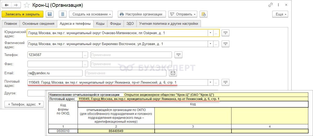
Task: Click the Телефон field with 1234567
Action: [55, 55]
